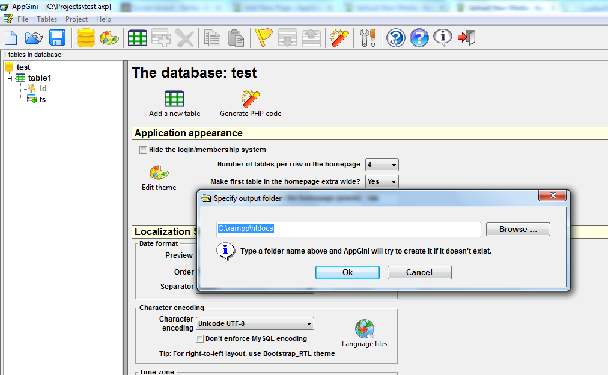
Task: Click the '1 tables in database.' status text
Action: click(33, 55)
